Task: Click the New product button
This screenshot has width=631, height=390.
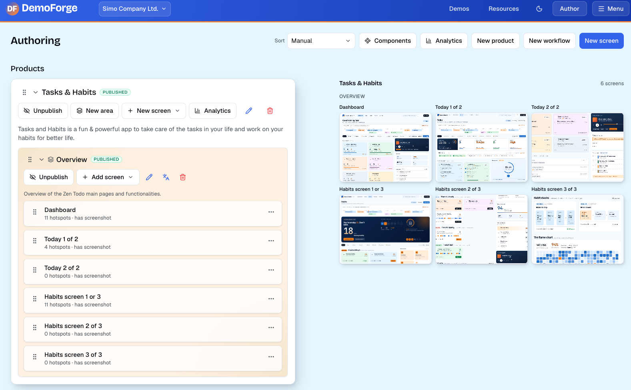Action: (495, 41)
